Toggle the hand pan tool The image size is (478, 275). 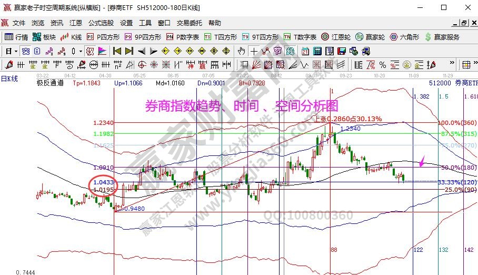pos(241,51)
